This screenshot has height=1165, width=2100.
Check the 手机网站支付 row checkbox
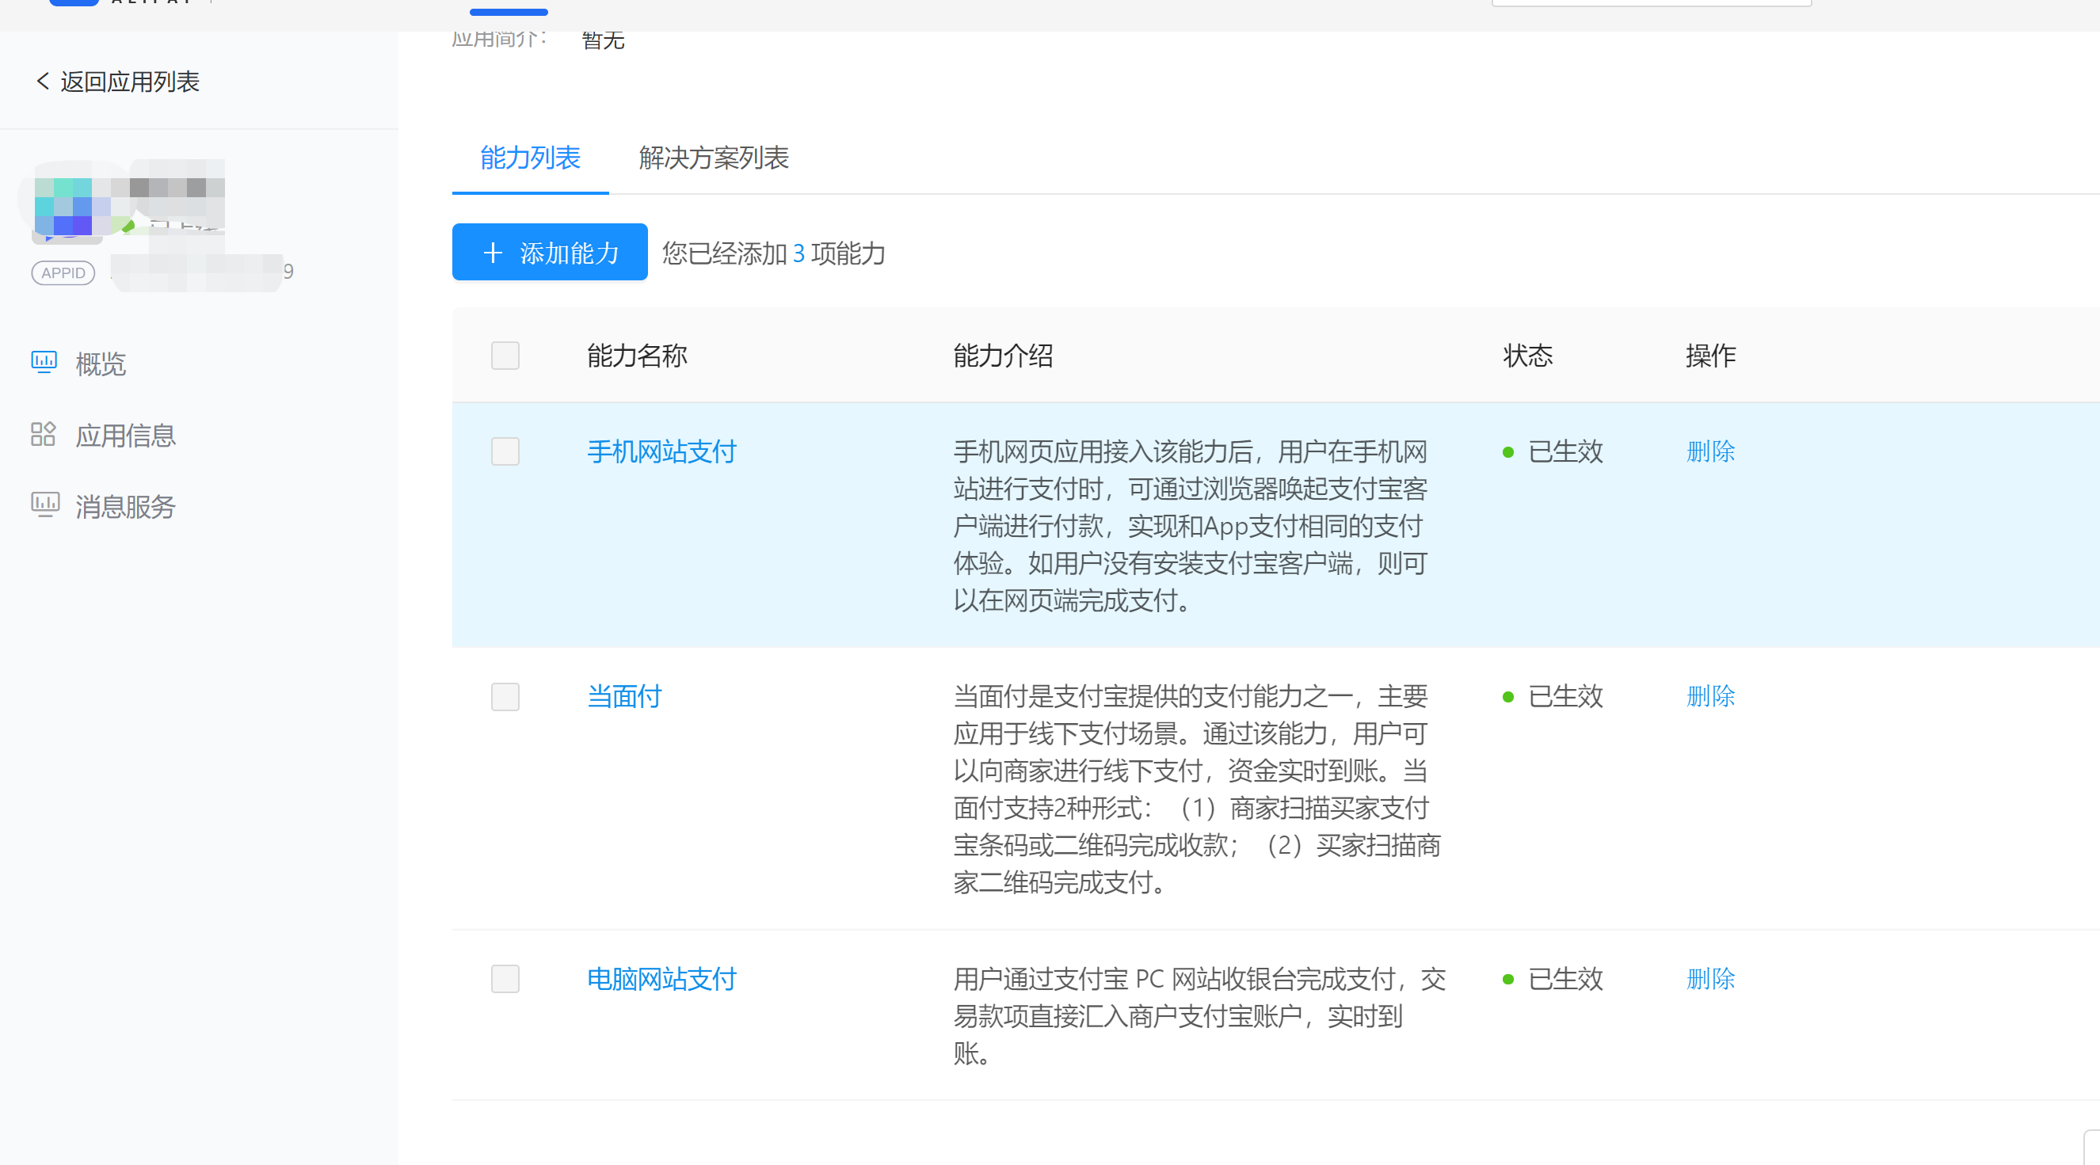(505, 451)
